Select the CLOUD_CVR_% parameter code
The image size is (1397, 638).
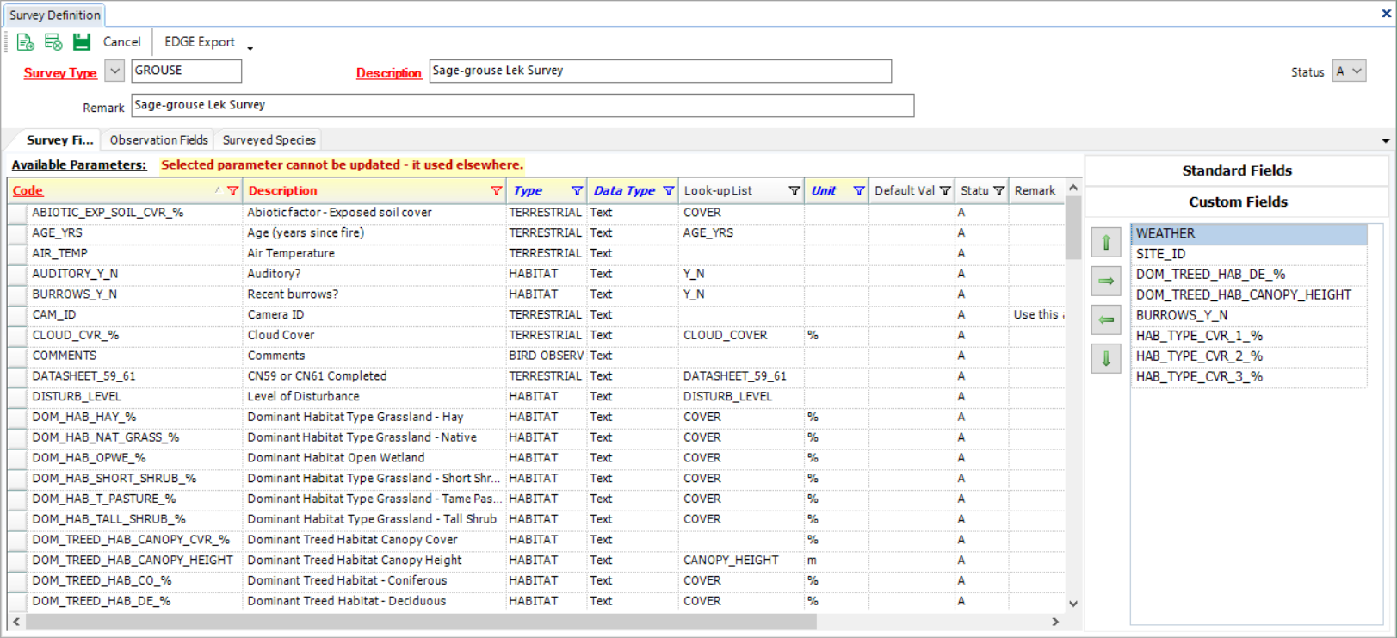[76, 335]
